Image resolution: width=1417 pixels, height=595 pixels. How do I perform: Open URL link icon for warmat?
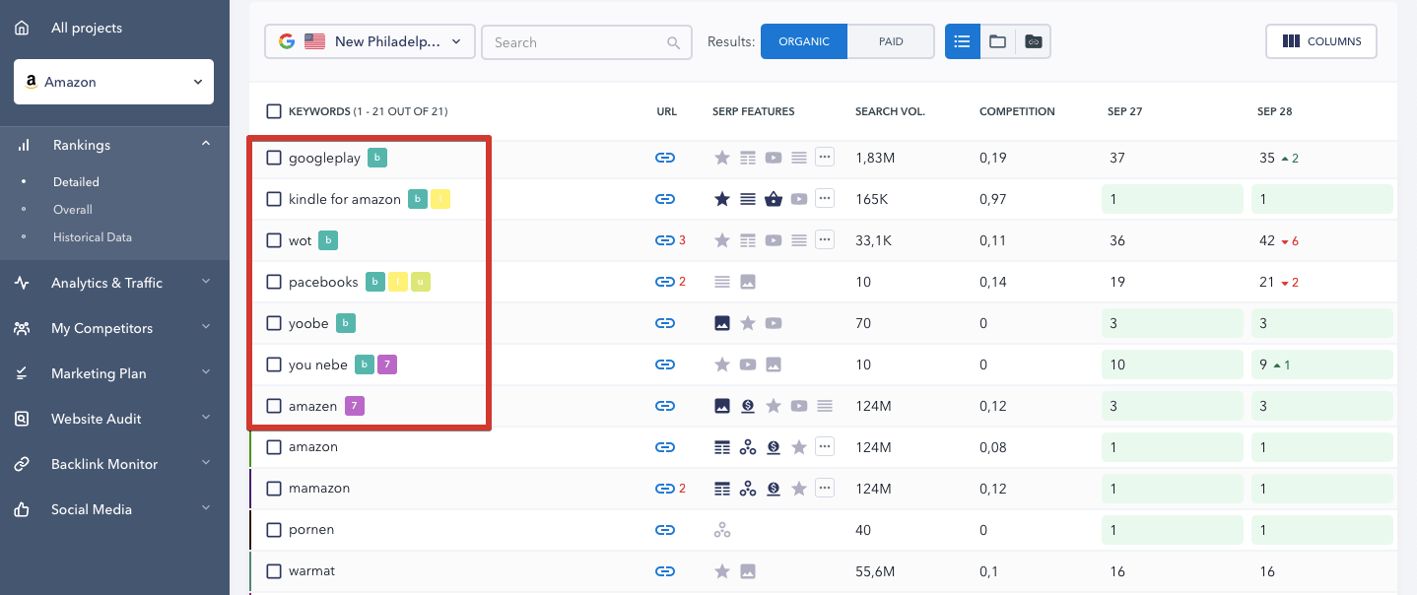[x=665, y=571]
